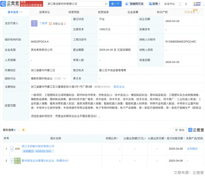Switch to 经营风险 tab
This screenshot has height=176, width=205.
74,12
